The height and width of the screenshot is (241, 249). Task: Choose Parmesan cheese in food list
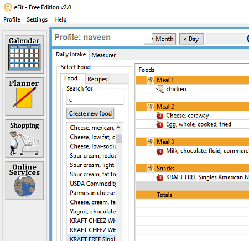click(x=92, y=193)
